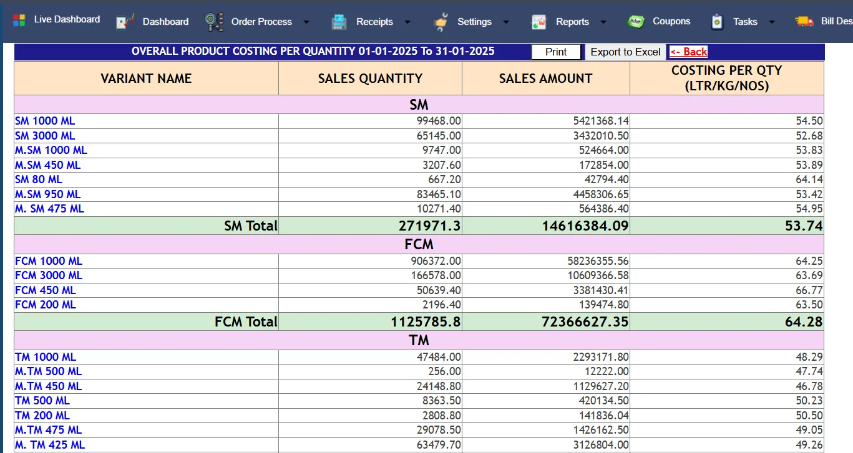
Task: Click the VARIANT NAME column header
Action: click(147, 79)
